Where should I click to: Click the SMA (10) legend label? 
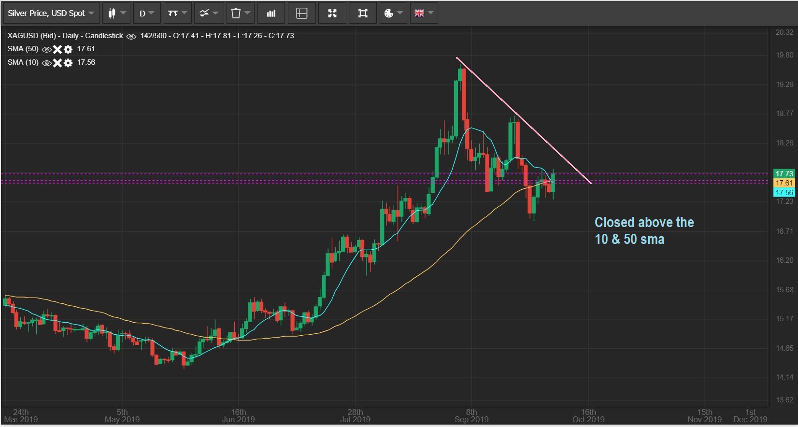tap(23, 62)
